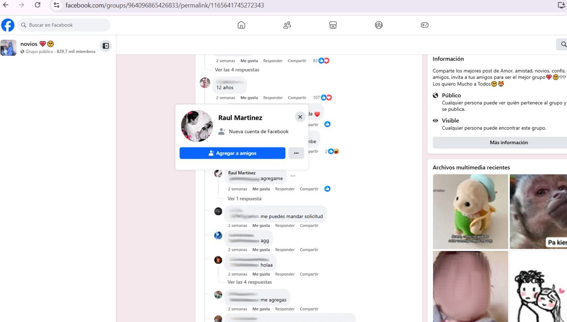Expand 'Ver las 4 respuestas' under holaa comment
This screenshot has width=567, height=322.
click(x=249, y=282)
